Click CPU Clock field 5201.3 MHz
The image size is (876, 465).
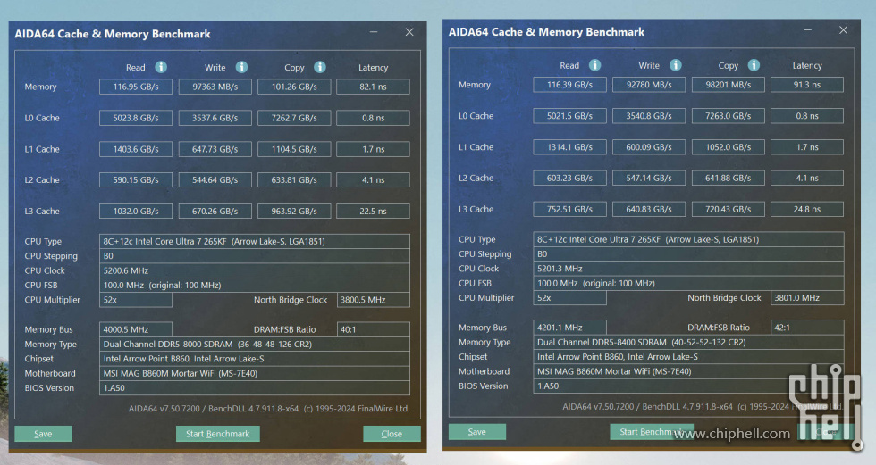pyautogui.click(x=689, y=268)
